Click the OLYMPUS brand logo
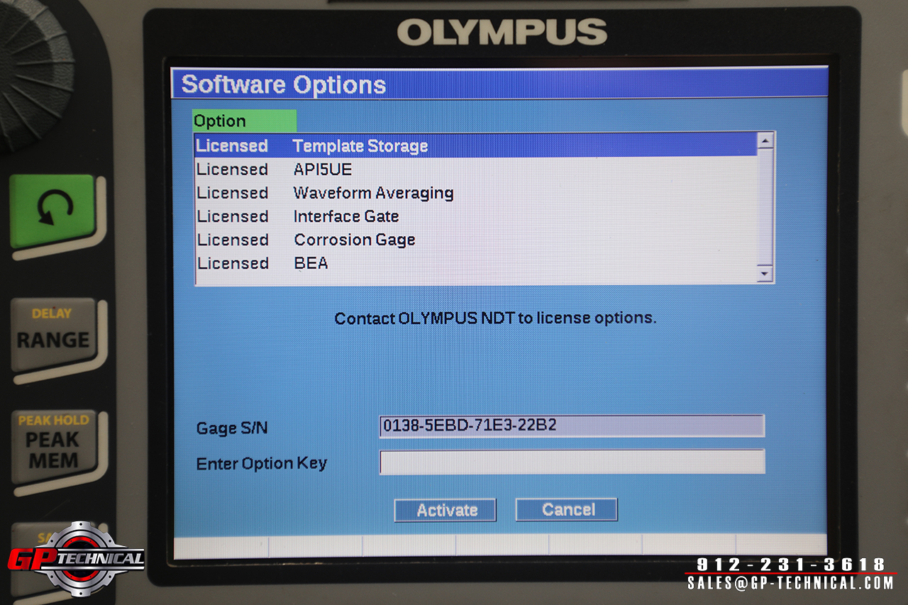 (x=502, y=33)
